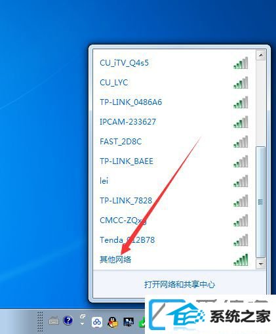The width and height of the screenshot is (276, 334).
Task: Open the keyboard input method icon
Action: click(54, 321)
